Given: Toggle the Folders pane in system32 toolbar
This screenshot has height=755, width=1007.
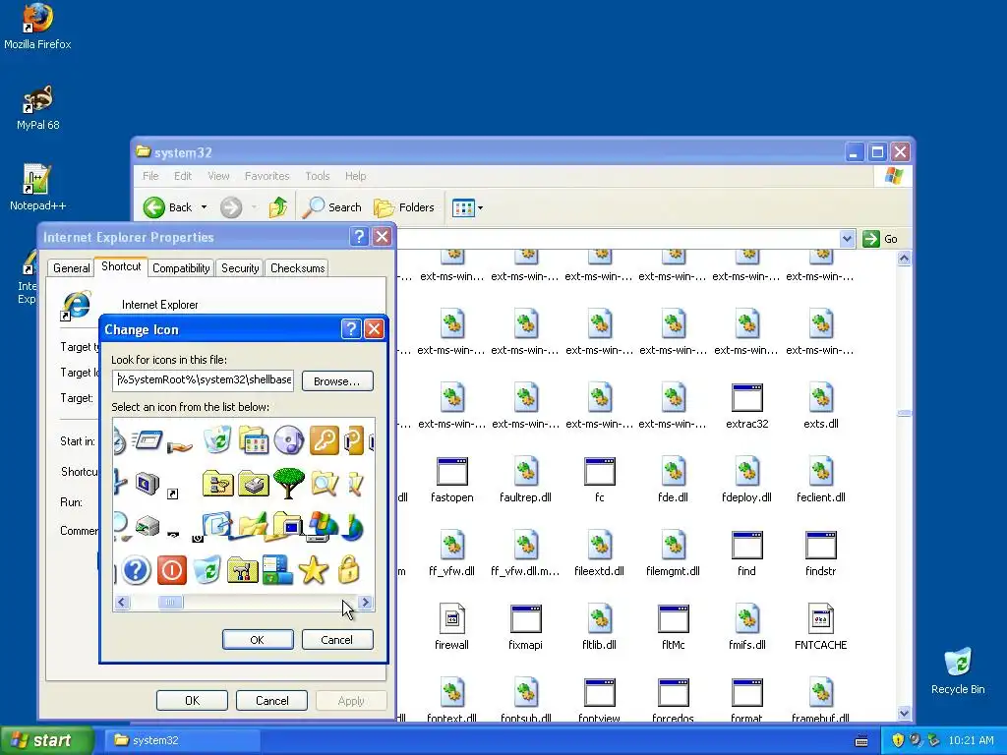Looking at the screenshot, I should click(404, 207).
